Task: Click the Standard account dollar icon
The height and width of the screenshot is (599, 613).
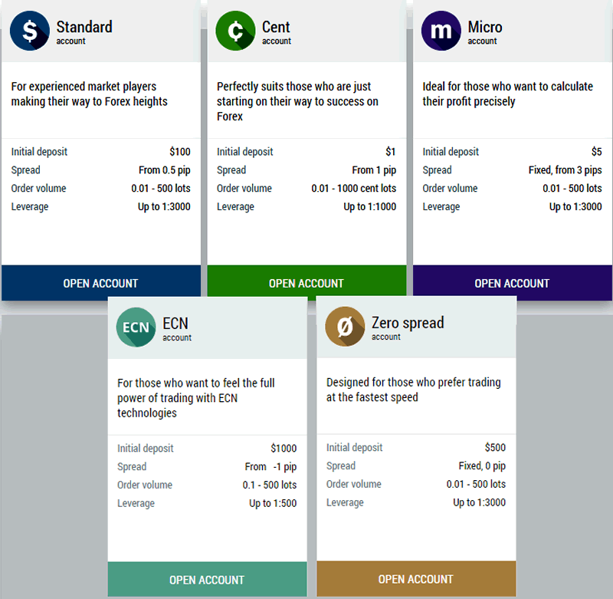Action: pos(30,31)
